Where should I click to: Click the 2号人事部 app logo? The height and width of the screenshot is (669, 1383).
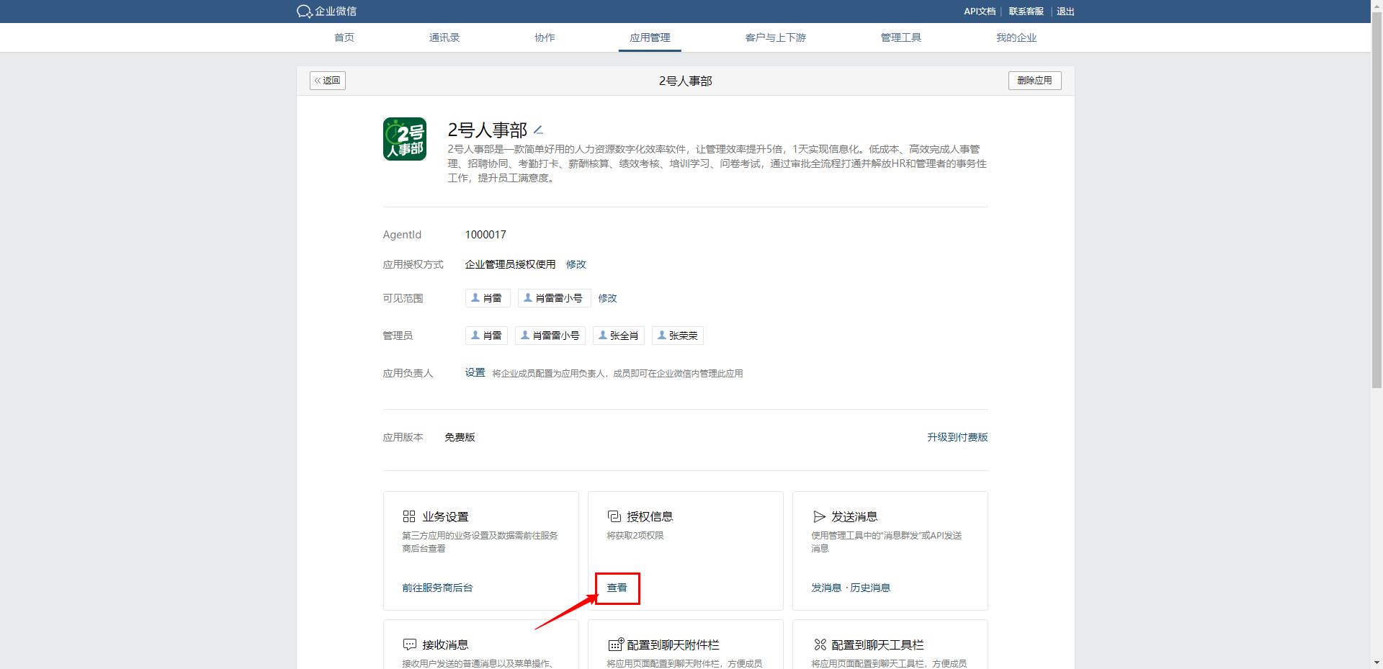pos(405,139)
